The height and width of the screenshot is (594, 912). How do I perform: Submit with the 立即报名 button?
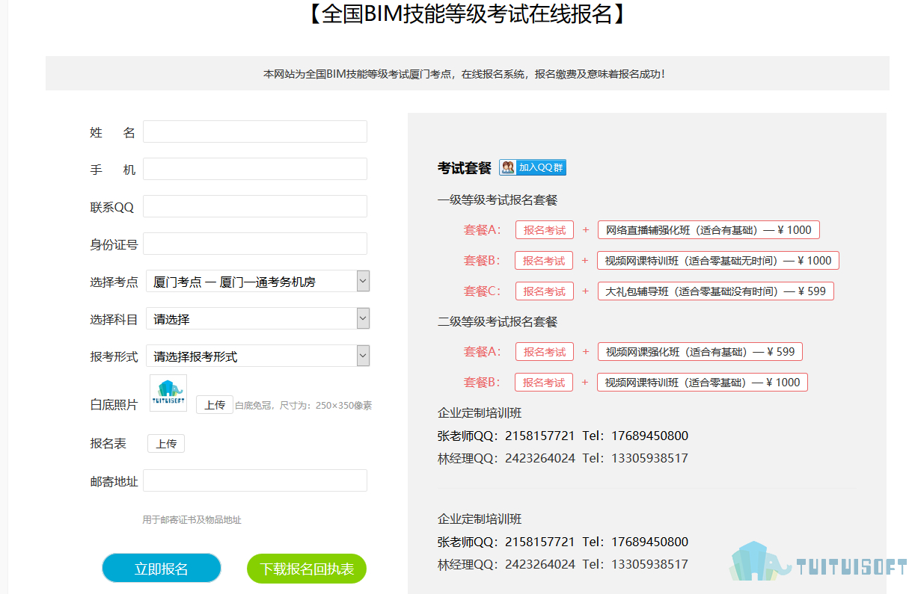162,569
